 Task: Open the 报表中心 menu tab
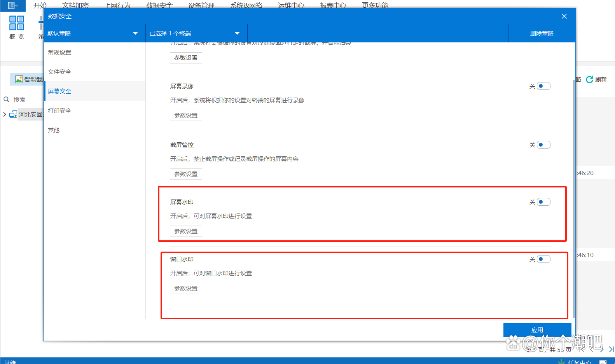[333, 5]
